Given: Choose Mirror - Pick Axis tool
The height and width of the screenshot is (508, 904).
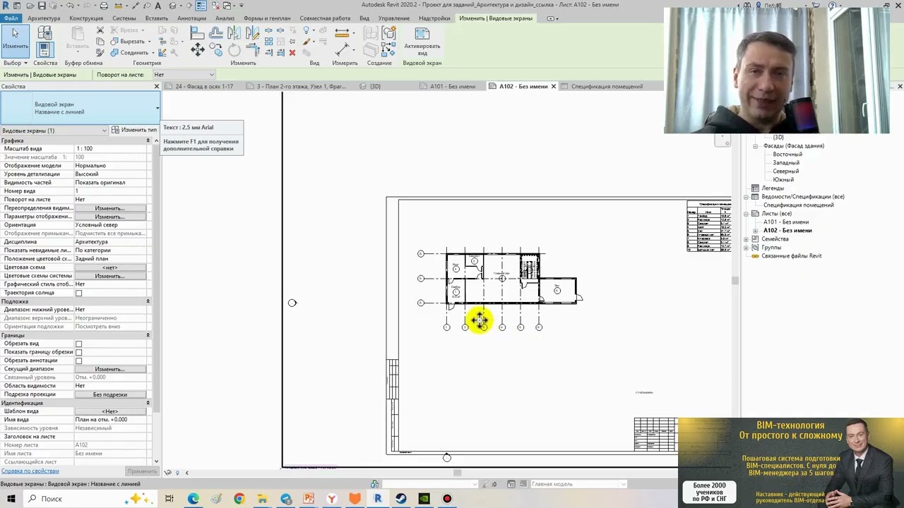Looking at the screenshot, I should pyautogui.click(x=234, y=32).
